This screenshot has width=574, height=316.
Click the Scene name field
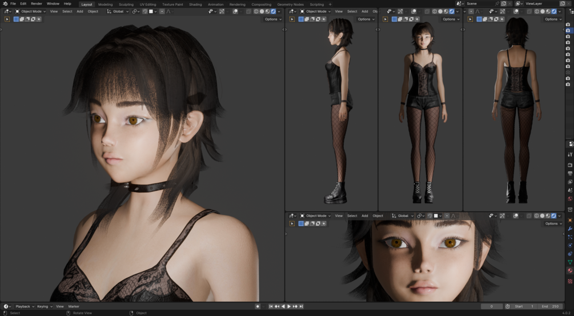479,3
